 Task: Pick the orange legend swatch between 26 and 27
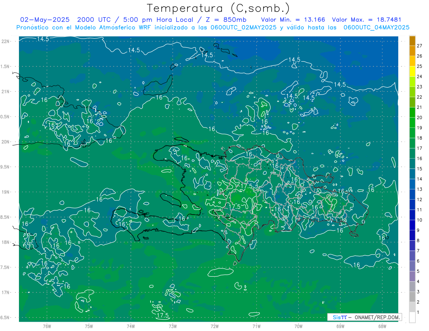click(x=412, y=51)
